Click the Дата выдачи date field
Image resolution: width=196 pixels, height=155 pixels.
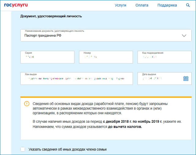pos(164,79)
